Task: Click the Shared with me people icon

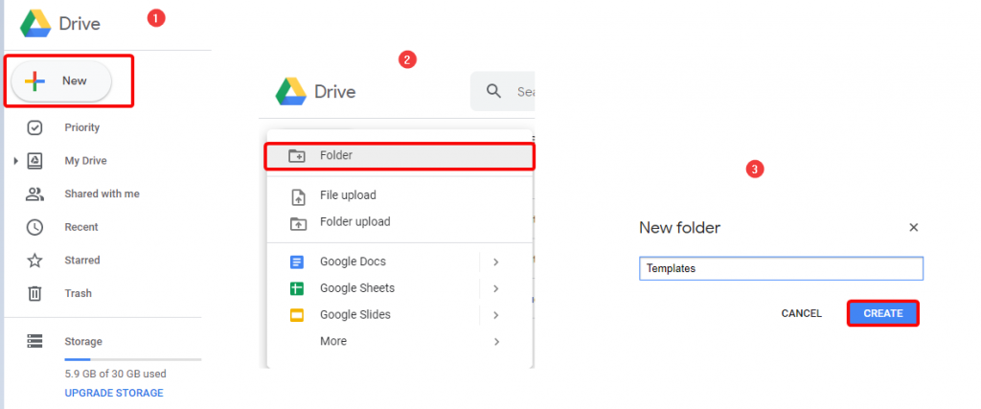Action: click(x=34, y=193)
